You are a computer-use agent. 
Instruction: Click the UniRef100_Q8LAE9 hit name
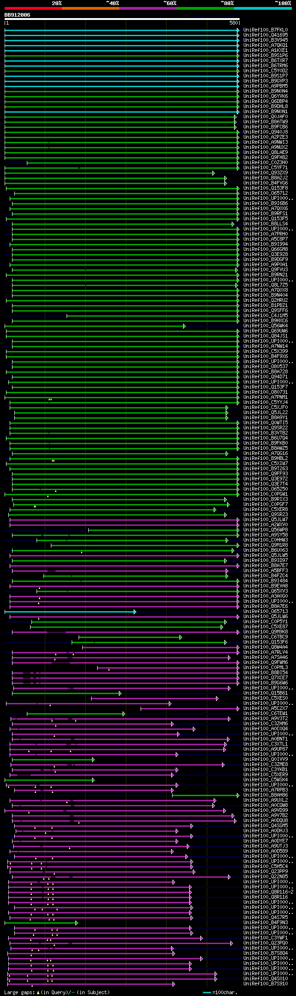(x=265, y=153)
